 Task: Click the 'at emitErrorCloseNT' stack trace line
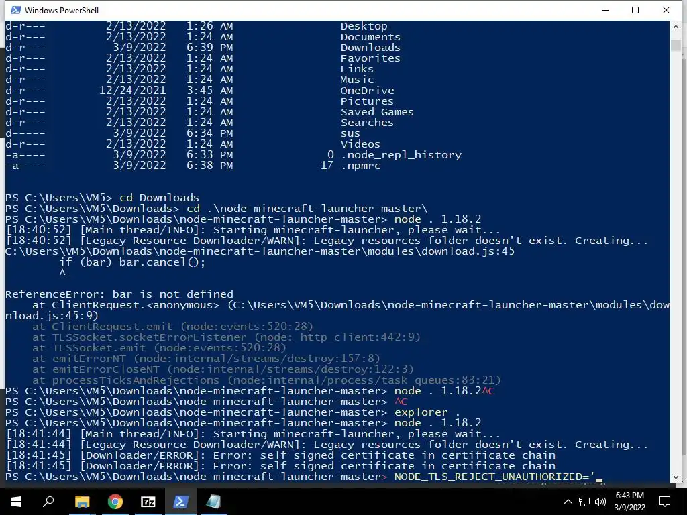click(223, 369)
